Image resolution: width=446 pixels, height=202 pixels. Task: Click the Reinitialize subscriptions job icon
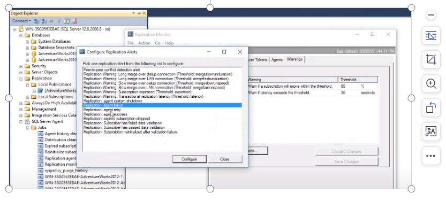click(x=40, y=152)
